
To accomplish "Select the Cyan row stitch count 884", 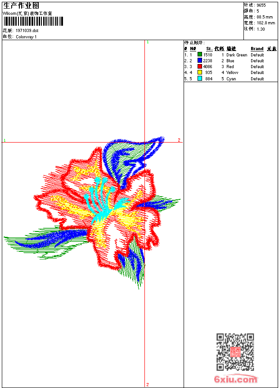I will 209,79.
